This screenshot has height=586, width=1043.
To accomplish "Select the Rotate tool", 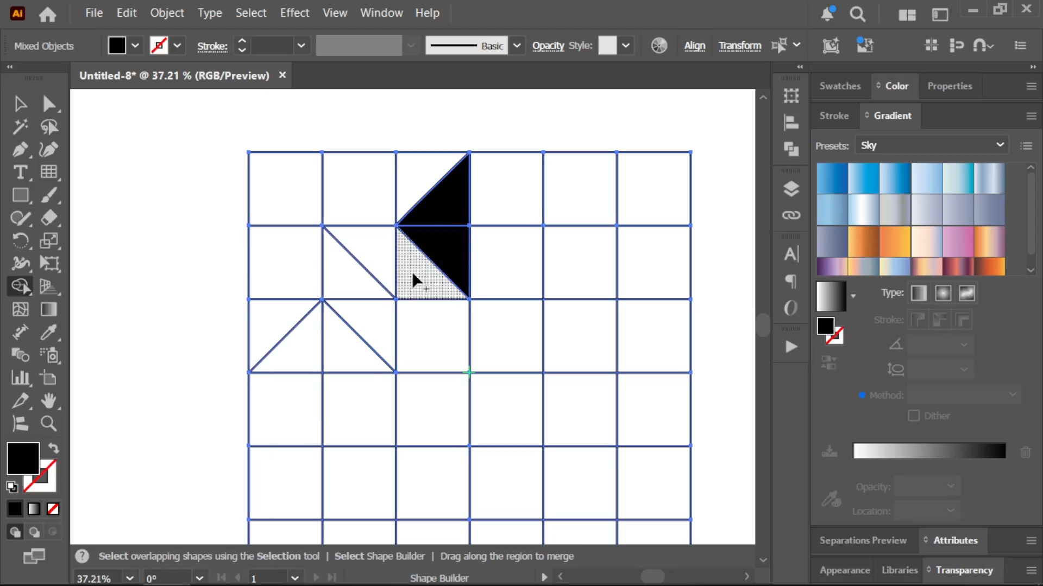I will 20,241.
